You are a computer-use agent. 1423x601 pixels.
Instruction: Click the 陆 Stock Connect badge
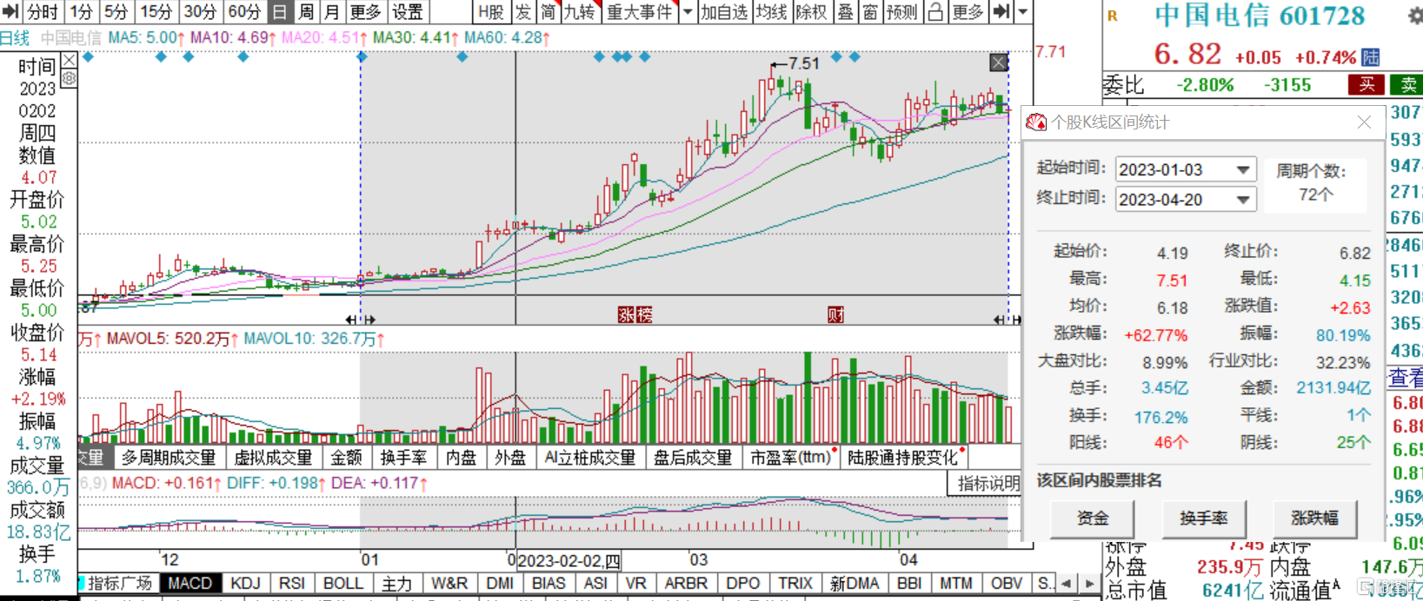[1371, 57]
